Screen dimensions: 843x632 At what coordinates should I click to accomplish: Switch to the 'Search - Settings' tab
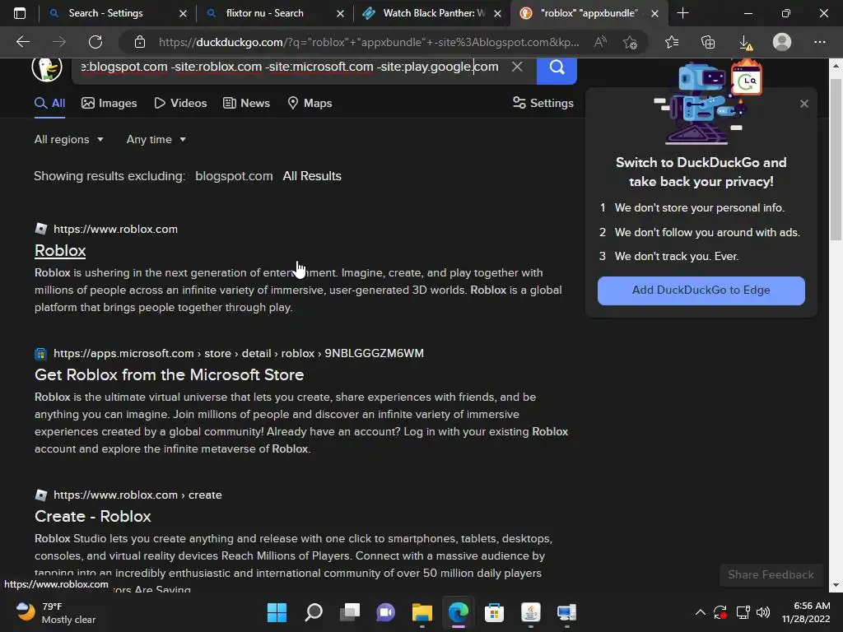(x=105, y=13)
